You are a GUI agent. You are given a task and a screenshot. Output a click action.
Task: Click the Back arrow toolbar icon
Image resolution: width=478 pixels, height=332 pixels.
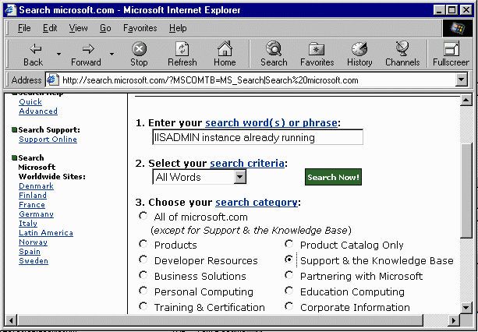point(33,48)
